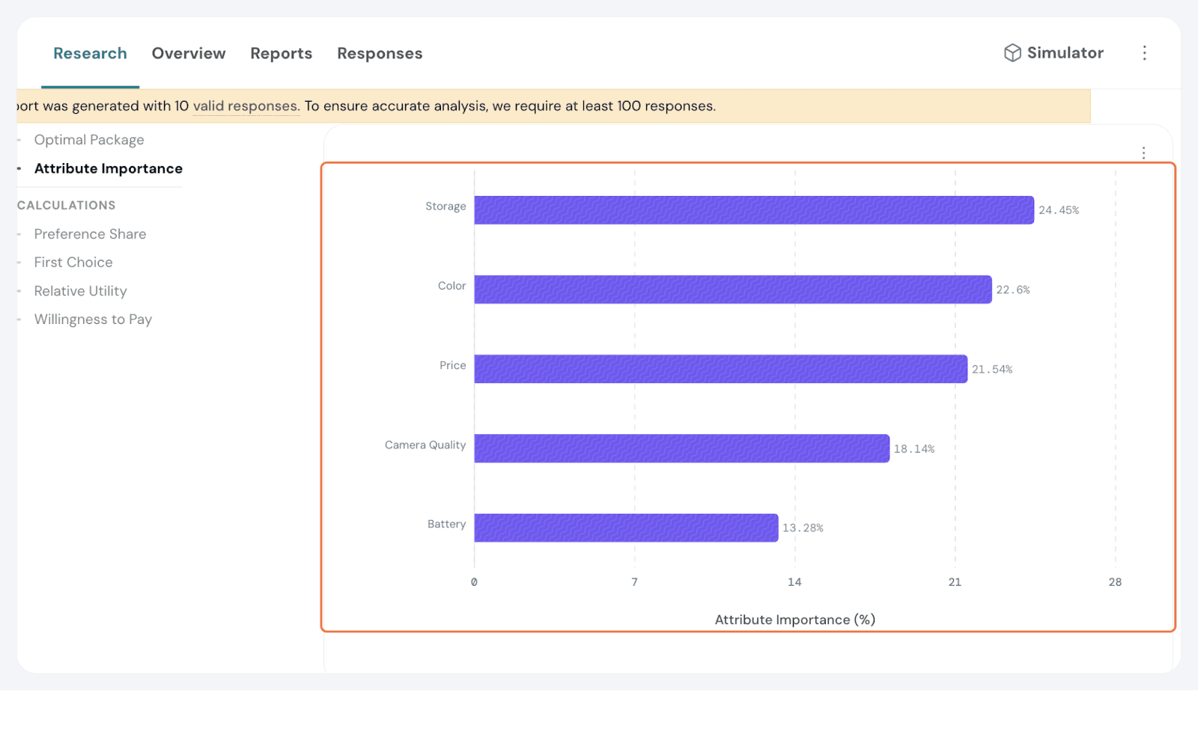Select Attribute Importance in sidebar
This screenshot has height=755, width=1198.
tap(109, 169)
